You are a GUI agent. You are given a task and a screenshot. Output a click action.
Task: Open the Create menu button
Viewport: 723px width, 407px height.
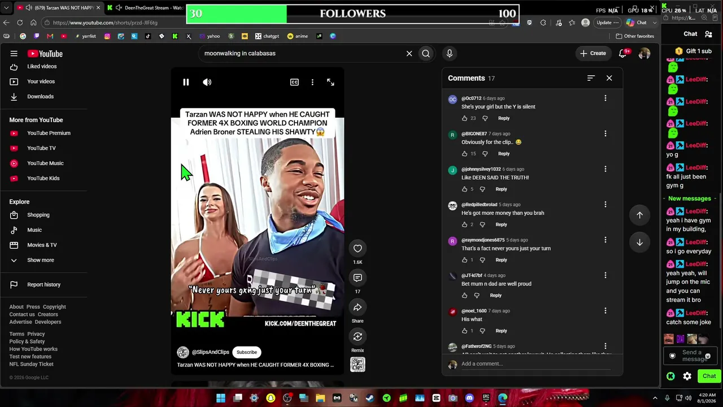(x=593, y=54)
